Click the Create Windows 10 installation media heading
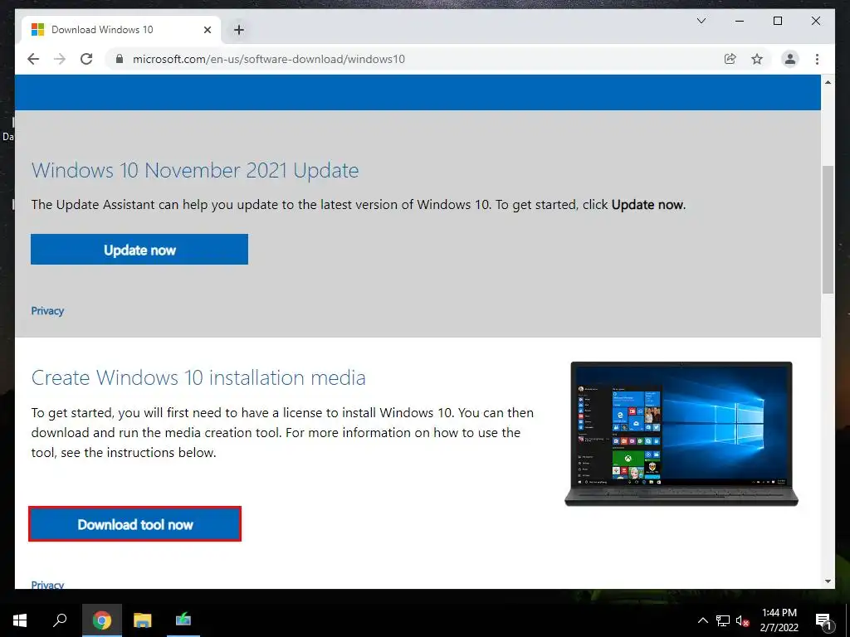Viewport: 850px width, 637px height. (198, 377)
